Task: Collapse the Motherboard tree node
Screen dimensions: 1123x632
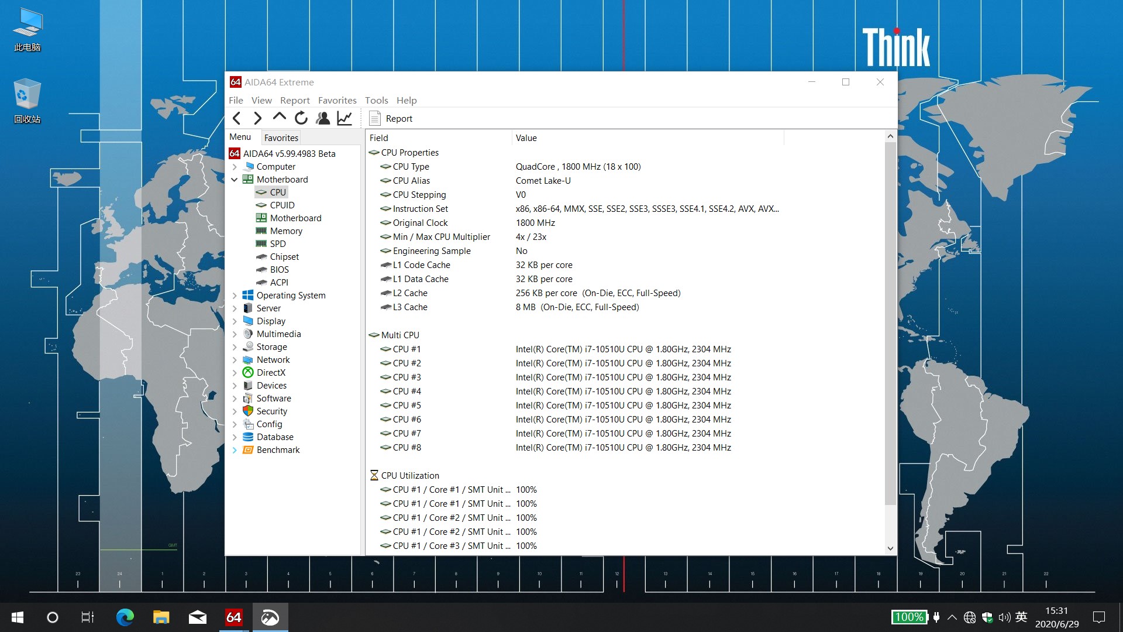Action: [235, 180]
